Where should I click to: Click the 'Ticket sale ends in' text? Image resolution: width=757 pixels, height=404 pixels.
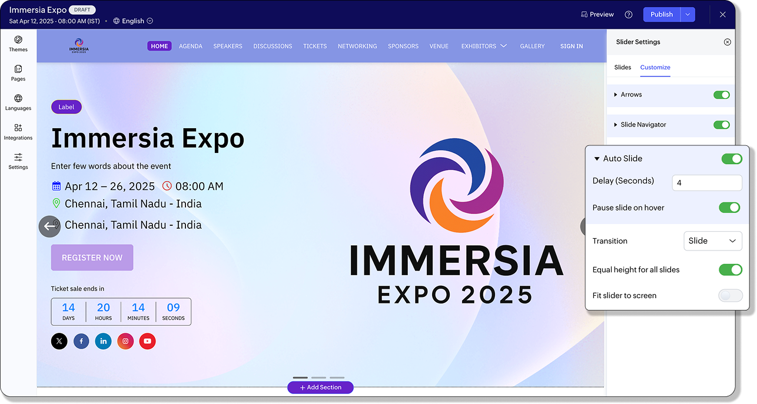pos(78,289)
